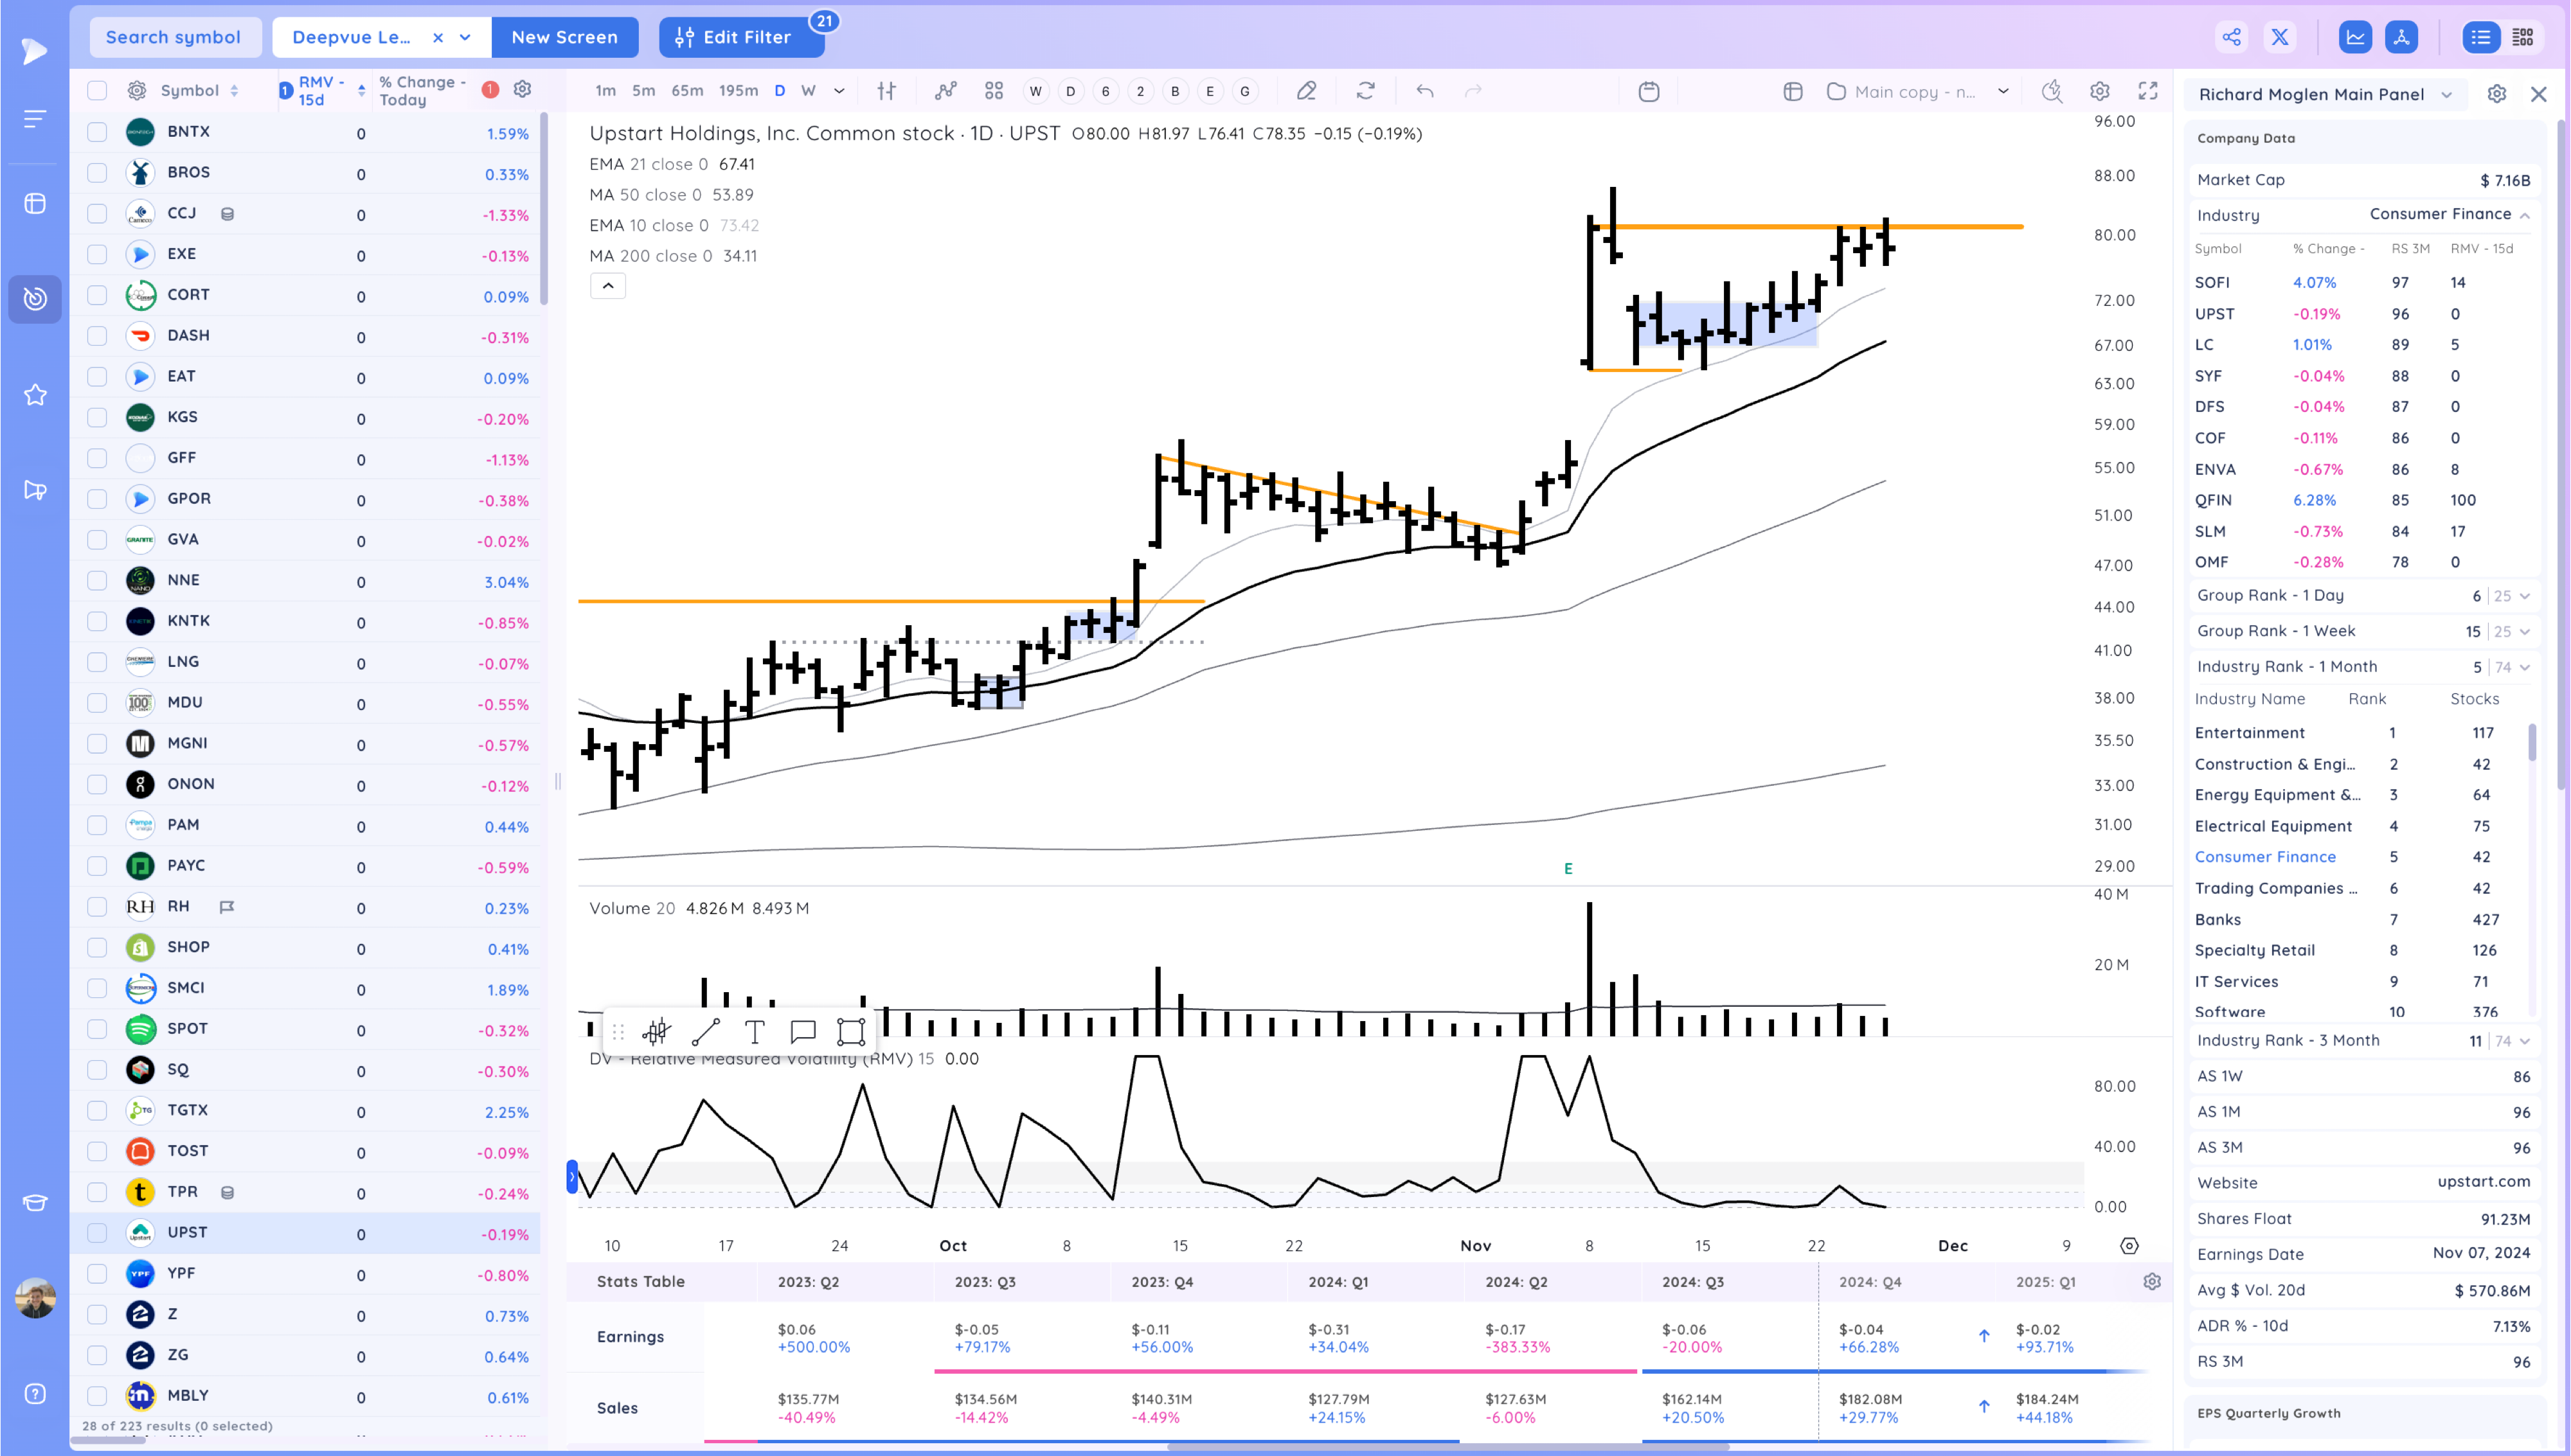Image resolution: width=2571 pixels, height=1456 pixels.
Task: Switch chart to 5m timeframe
Action: 644,91
